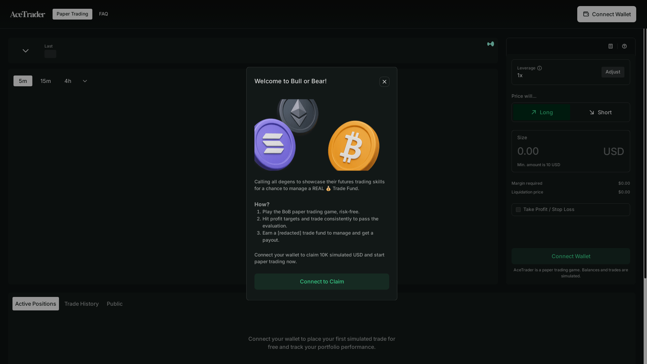Switch to the Public tab
Image resolution: width=647 pixels, height=364 pixels.
click(115, 304)
